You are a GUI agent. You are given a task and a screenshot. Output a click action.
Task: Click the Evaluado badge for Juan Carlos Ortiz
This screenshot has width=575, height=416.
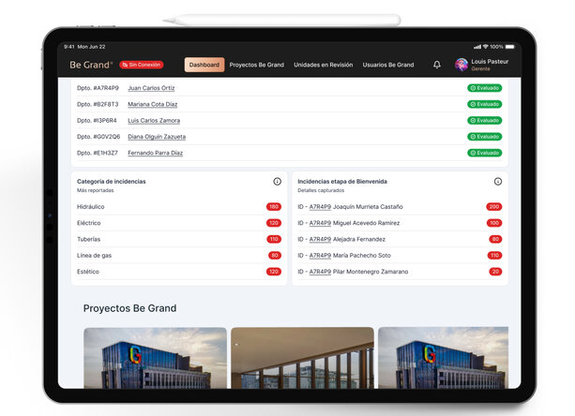pyautogui.click(x=484, y=88)
